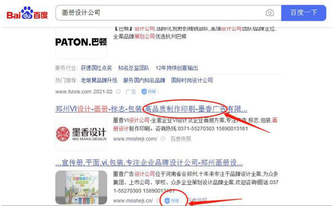Click the circled 保障 badge near mosheji.cn
This screenshot has width=332, height=206.
(x=173, y=200)
